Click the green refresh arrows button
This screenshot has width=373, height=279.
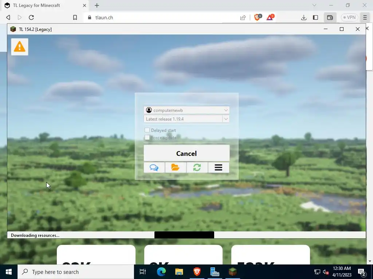pos(197,167)
